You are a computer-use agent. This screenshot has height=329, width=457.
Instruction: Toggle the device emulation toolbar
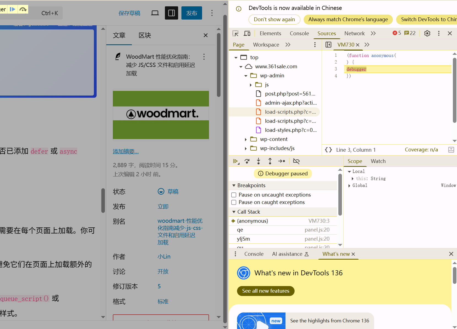point(247,33)
